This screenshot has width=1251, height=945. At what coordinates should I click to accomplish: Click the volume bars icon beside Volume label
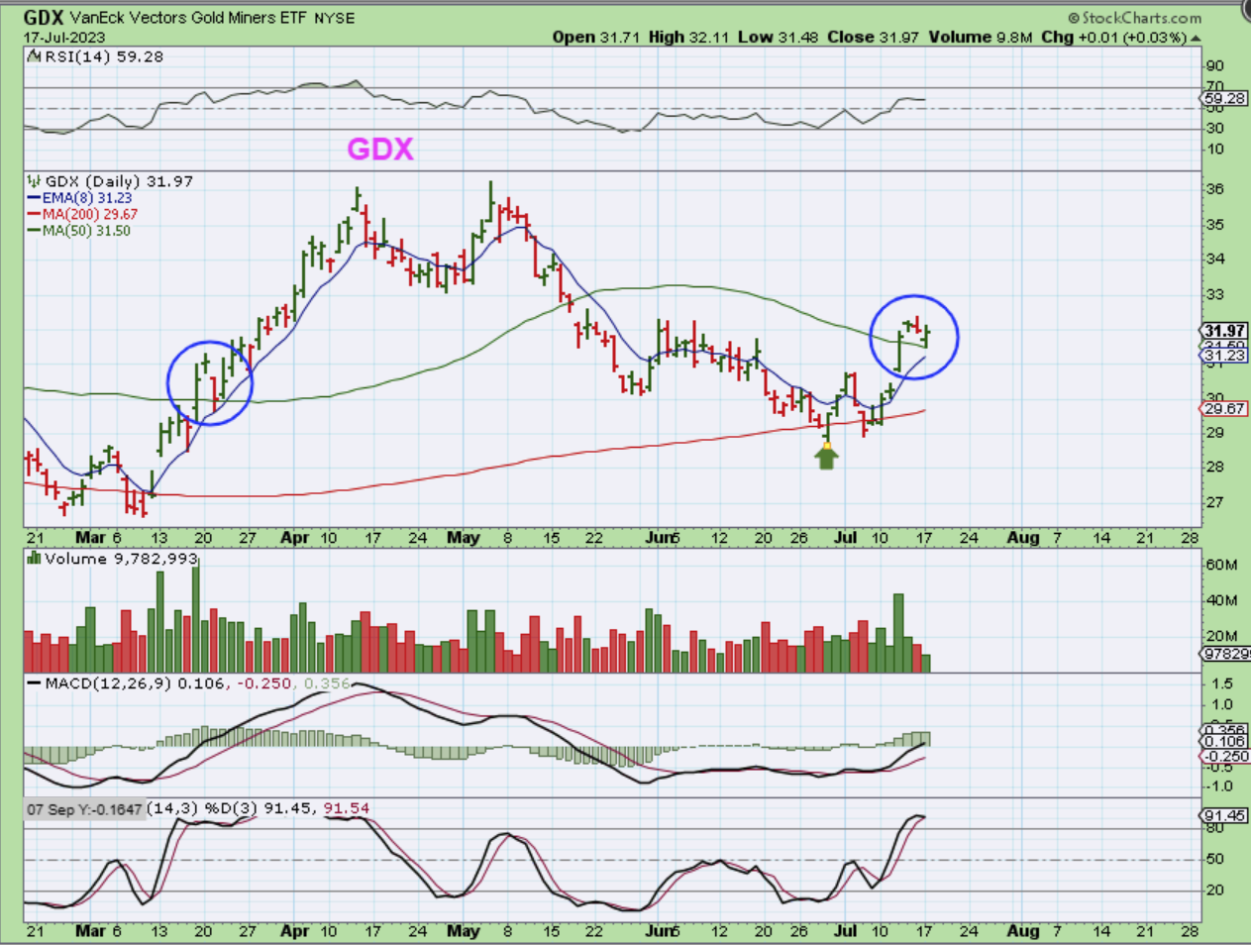pyautogui.click(x=35, y=559)
